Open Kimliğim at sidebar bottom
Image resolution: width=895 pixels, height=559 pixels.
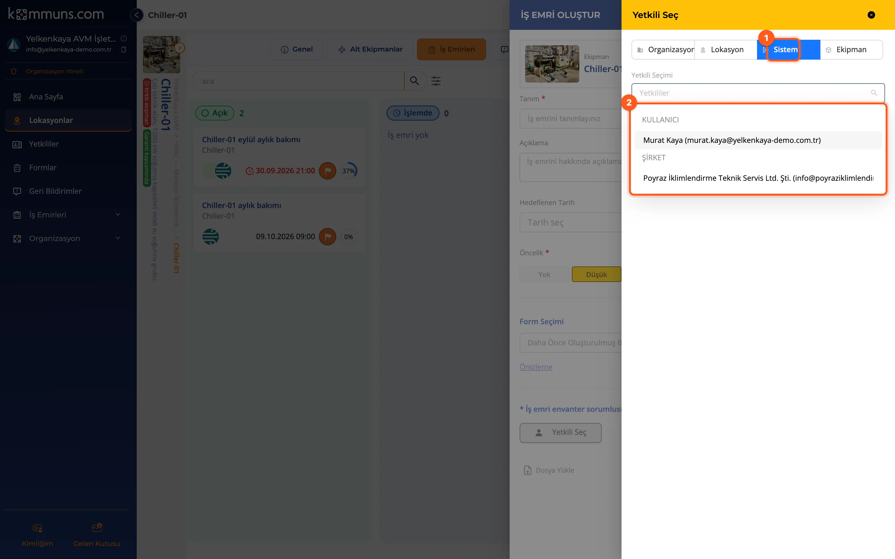pyautogui.click(x=37, y=535)
